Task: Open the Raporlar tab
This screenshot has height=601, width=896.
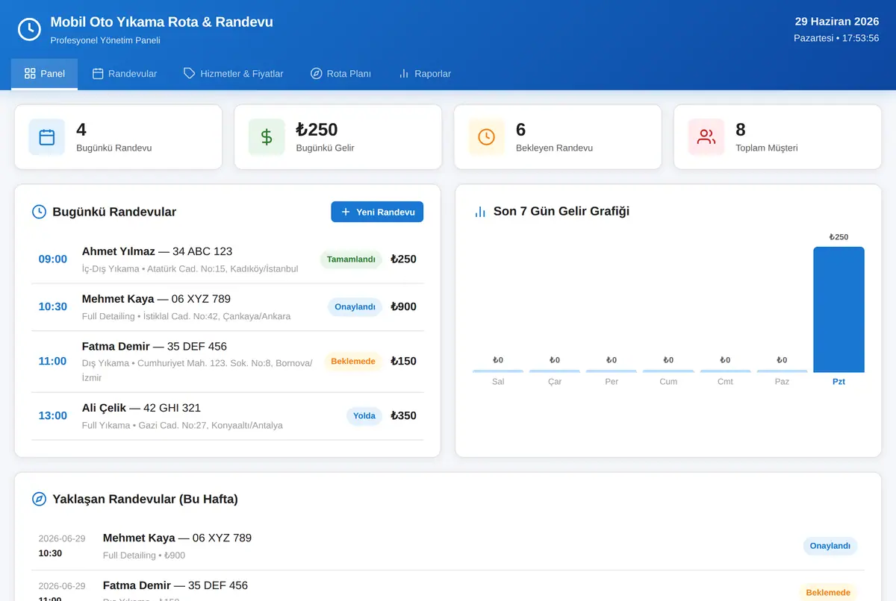Action: (424, 74)
